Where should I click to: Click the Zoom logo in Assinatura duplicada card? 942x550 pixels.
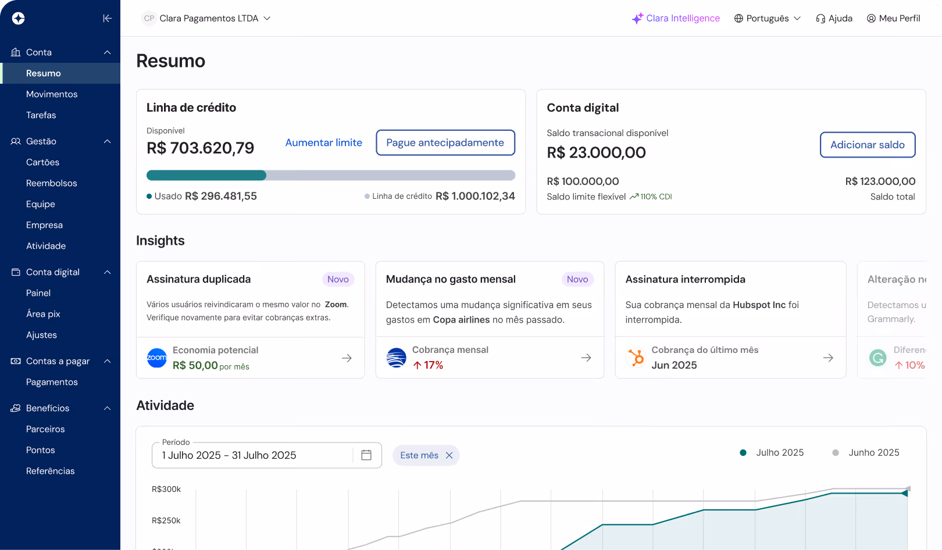coord(156,358)
